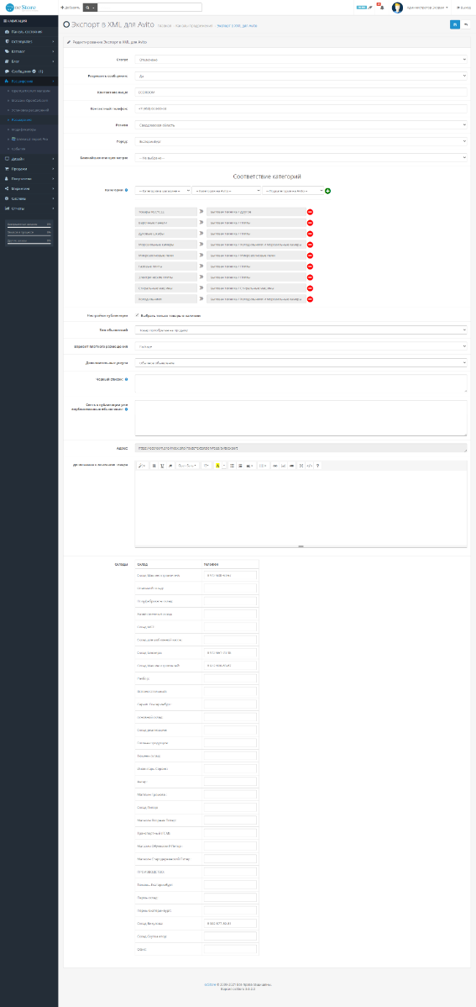Viewport: 476px width, 1007px height.
Task: Insert a video using the editor toolbar
Action: 291,465
